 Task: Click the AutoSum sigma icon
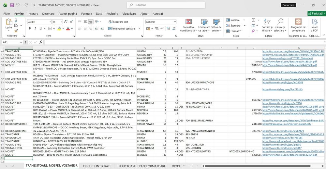tap(253, 20)
